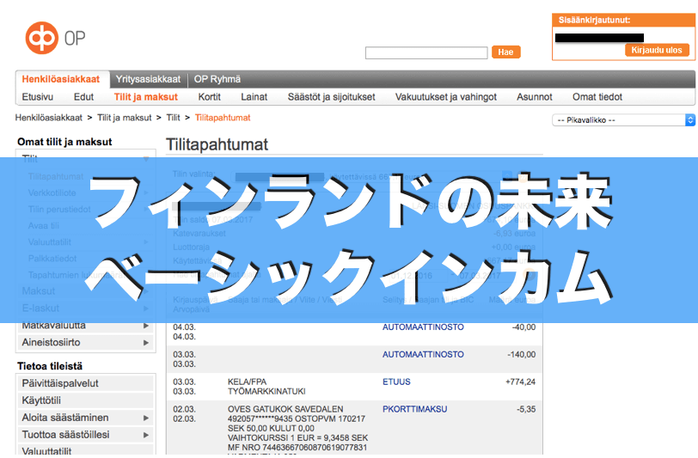Screen dimensions: 698x458
Task: Click the OP bank logo
Action: [x=55, y=38]
